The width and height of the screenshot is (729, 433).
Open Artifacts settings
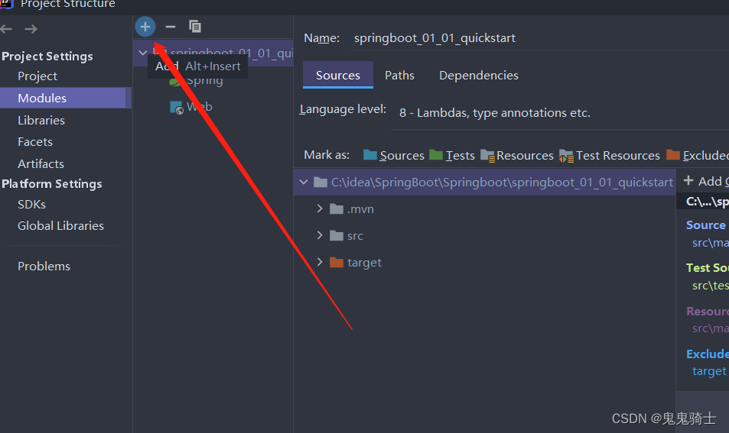coord(41,164)
